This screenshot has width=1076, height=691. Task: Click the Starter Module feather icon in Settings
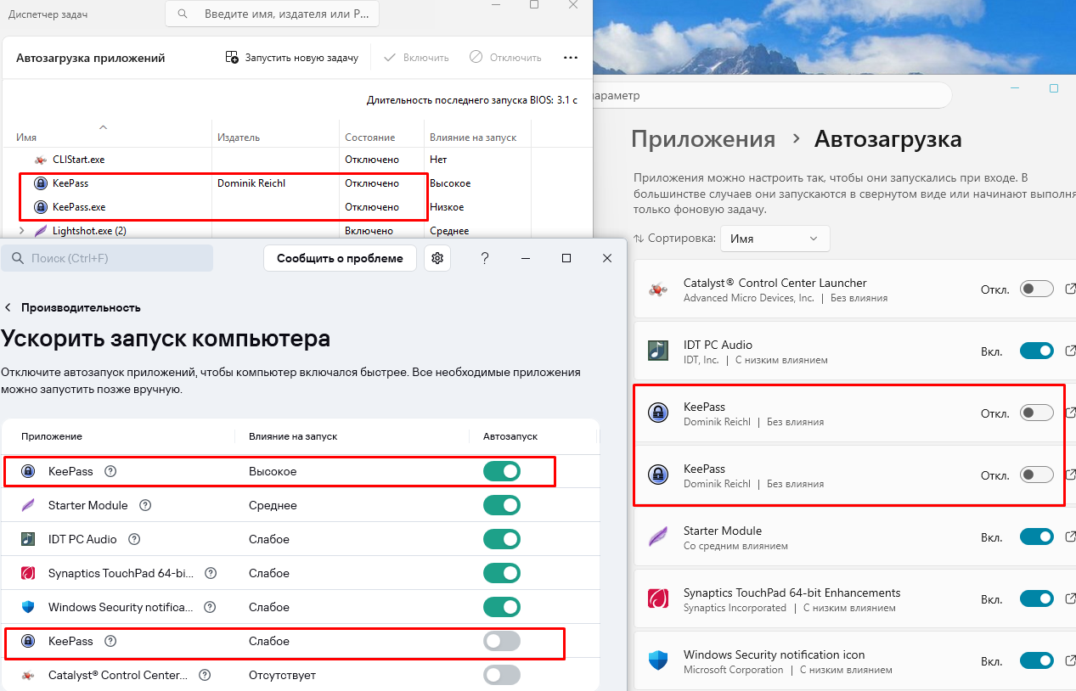click(657, 537)
